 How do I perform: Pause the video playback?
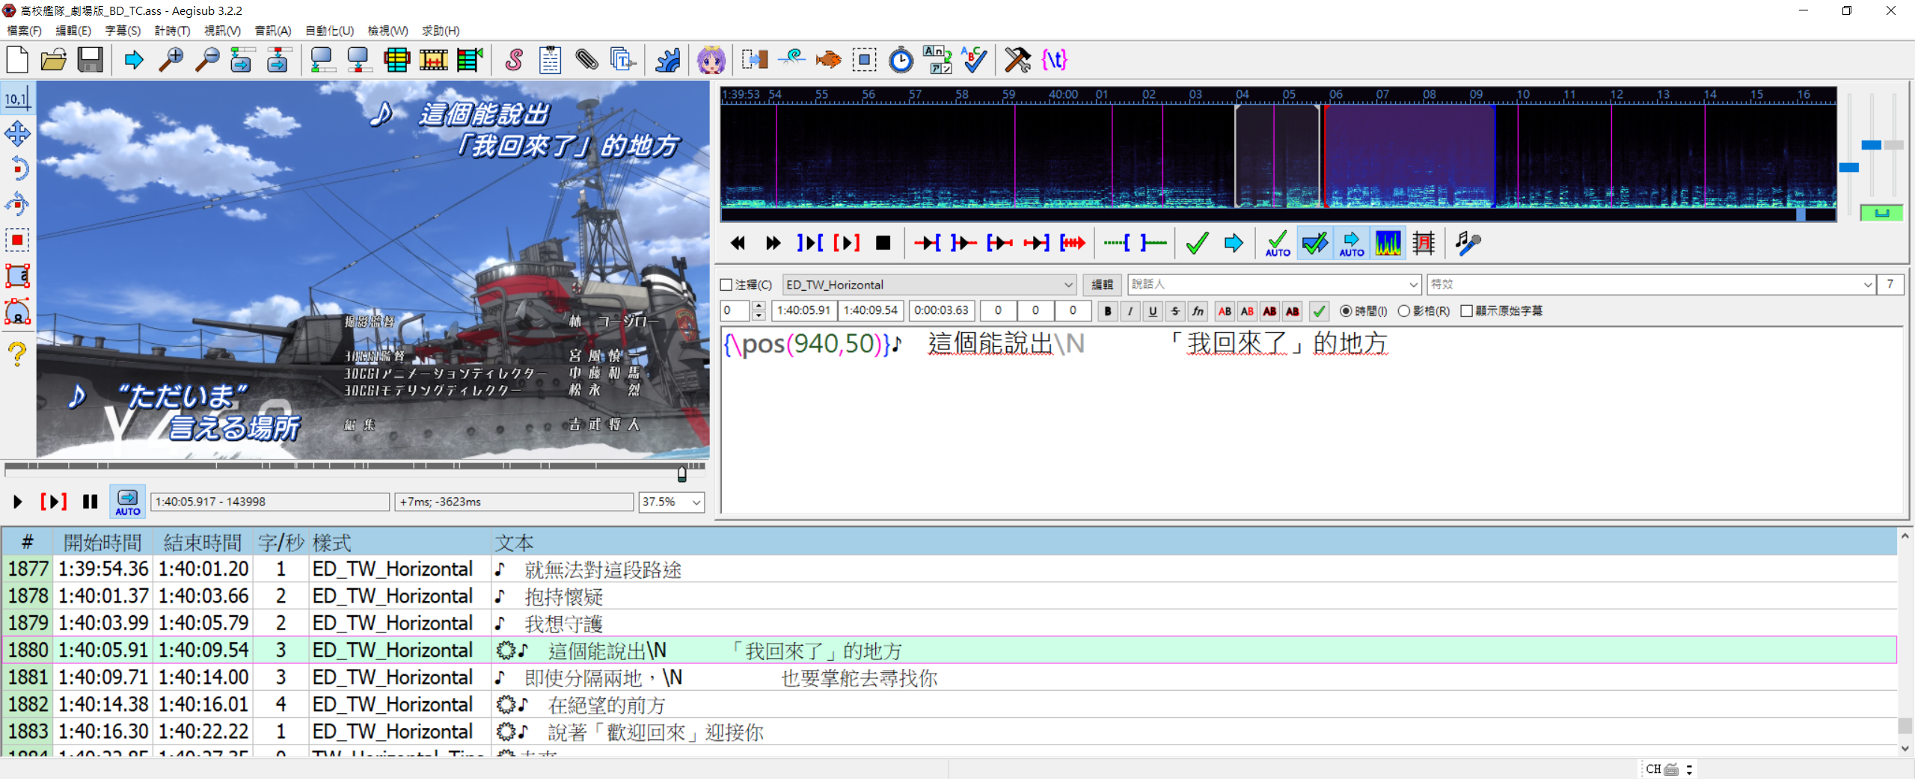click(91, 502)
